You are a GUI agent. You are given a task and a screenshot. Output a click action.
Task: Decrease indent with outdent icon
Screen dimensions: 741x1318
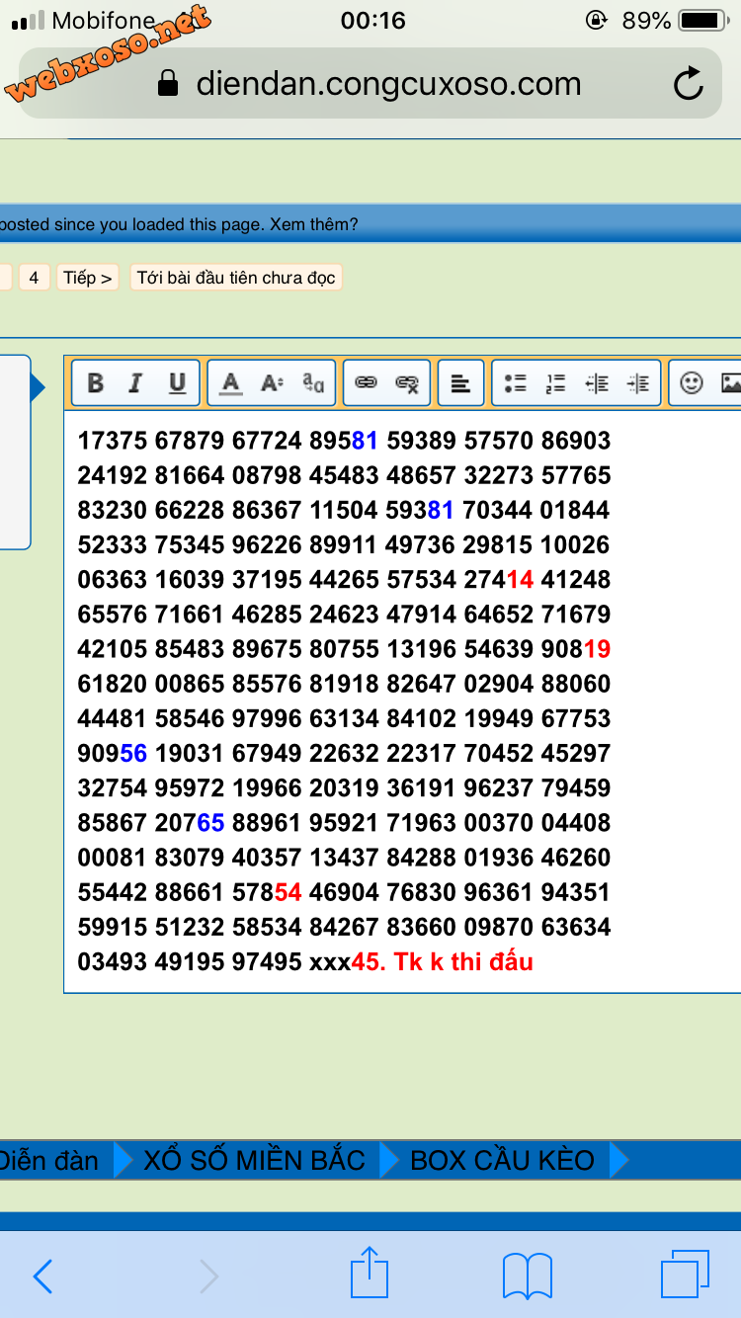[597, 383]
